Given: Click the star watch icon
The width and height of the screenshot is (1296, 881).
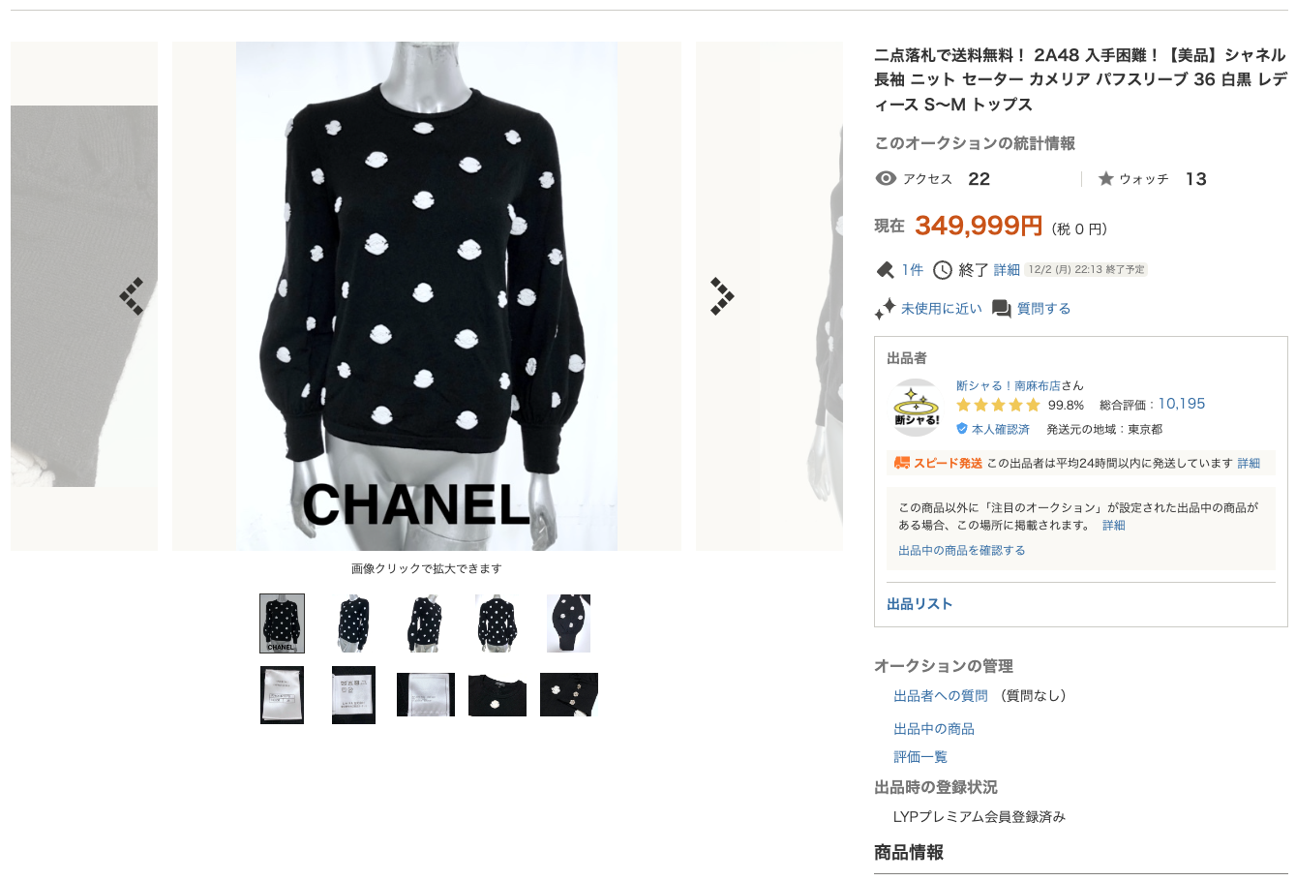Looking at the screenshot, I should [1106, 179].
